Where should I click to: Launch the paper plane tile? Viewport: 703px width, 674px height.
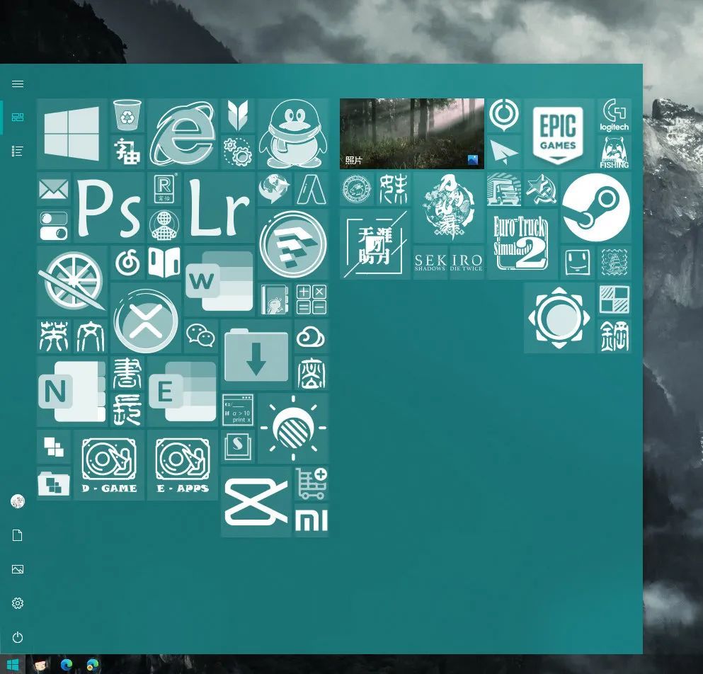pos(503,152)
